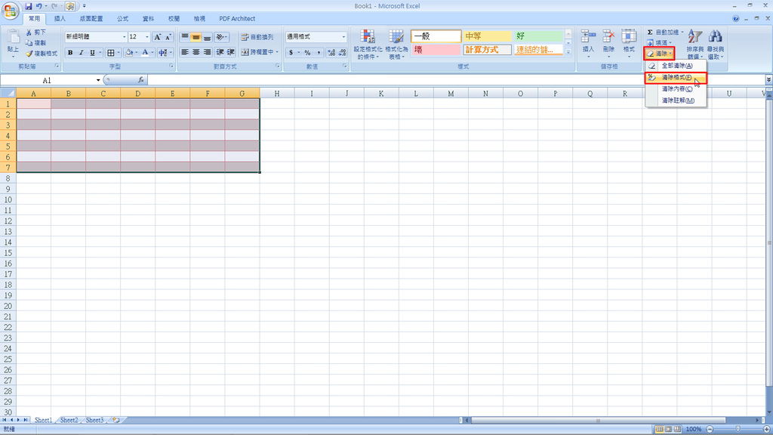Undo with the Quick Access arrow icon
Screen dimensions: 773x435
pyautogui.click(x=39, y=6)
